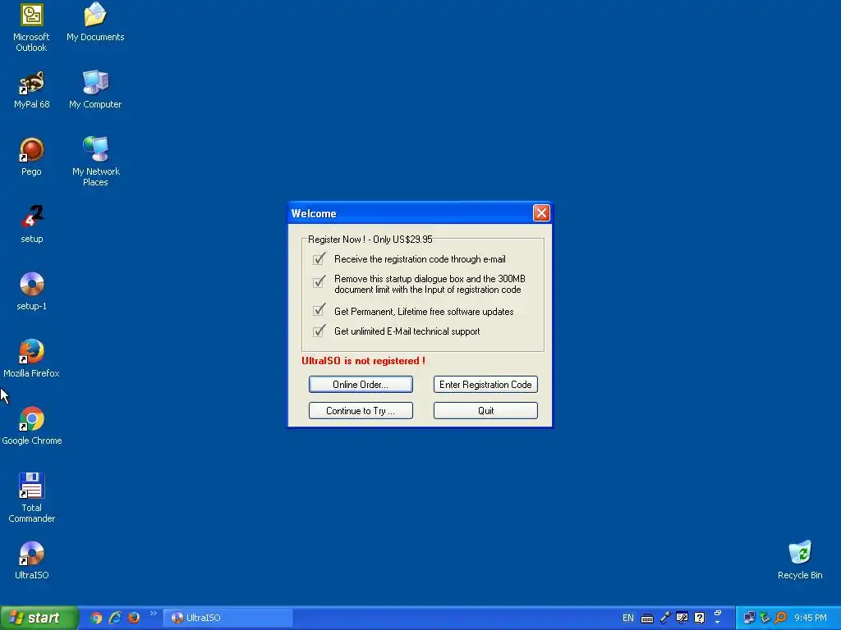The image size is (841, 630).
Task: Click the Online Order... button
Action: 361,384
